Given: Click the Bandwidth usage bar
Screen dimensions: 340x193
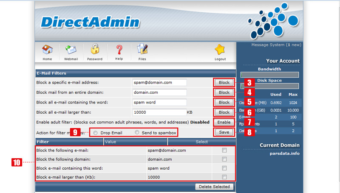Looking at the screenshot, I should coord(269,75).
